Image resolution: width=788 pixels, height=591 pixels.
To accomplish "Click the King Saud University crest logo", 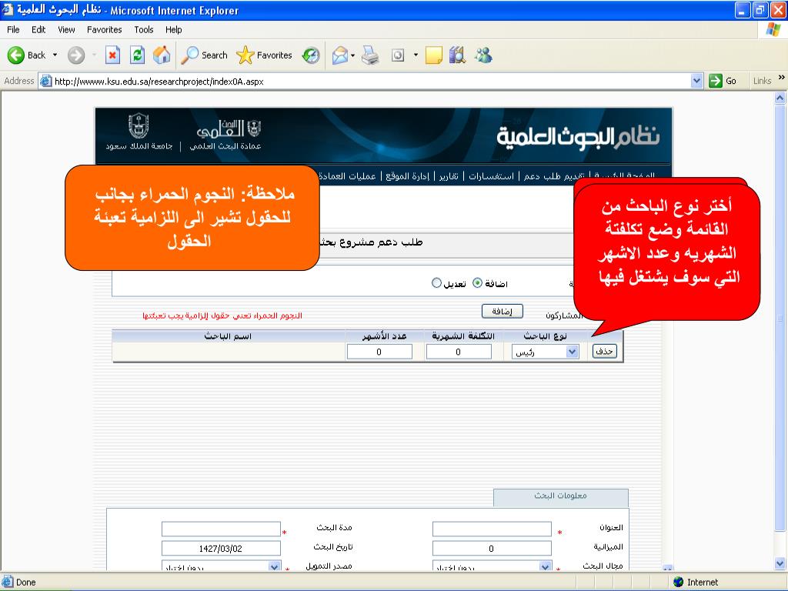I will tap(139, 125).
